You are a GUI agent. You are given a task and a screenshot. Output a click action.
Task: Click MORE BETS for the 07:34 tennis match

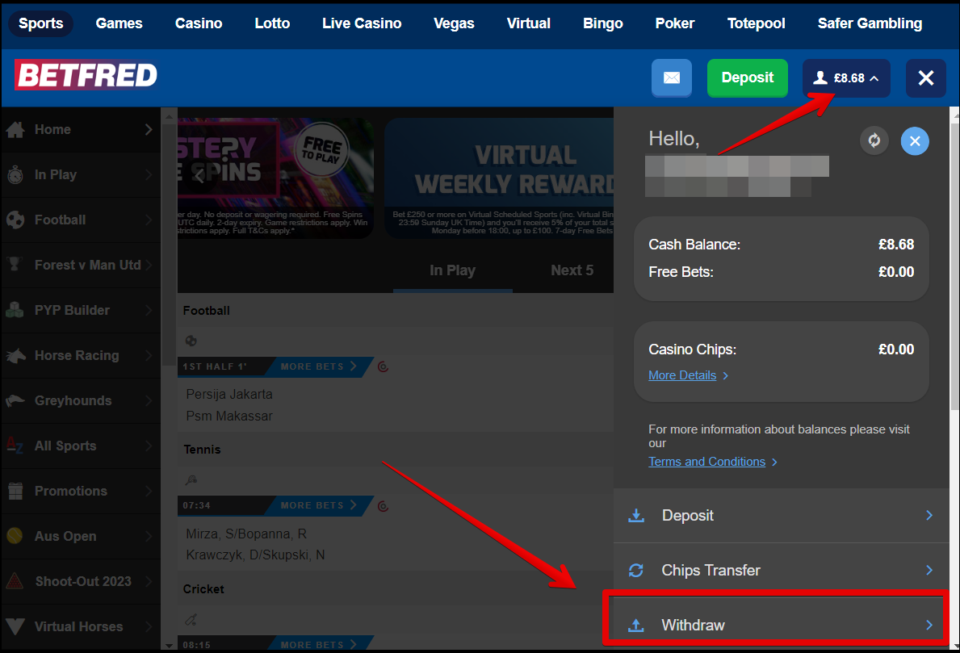[318, 505]
